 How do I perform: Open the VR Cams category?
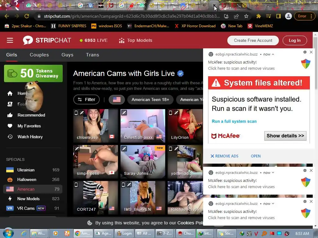coord(33,208)
